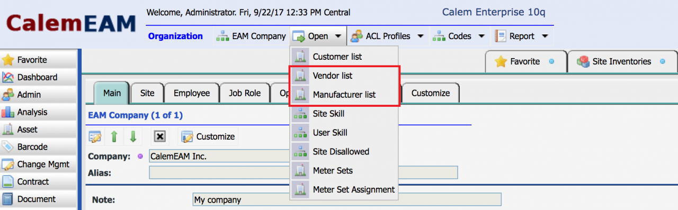Click the Analysis bar chart icon

8,112
